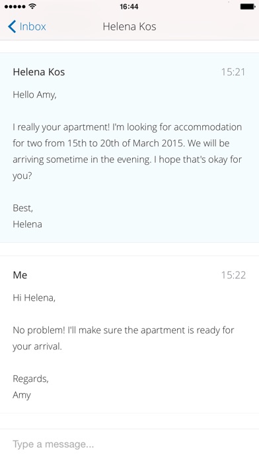Screen dimensions: 259x459
Task: Tap the Hi Helena greeting line
Action: [34, 298]
